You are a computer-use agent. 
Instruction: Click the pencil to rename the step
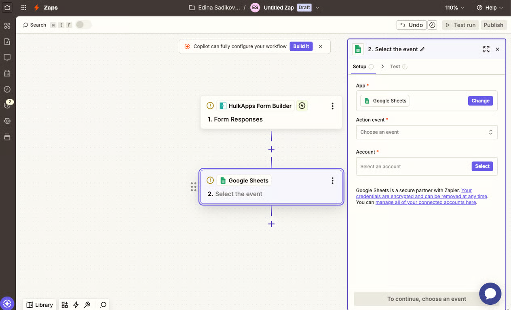[422, 49]
